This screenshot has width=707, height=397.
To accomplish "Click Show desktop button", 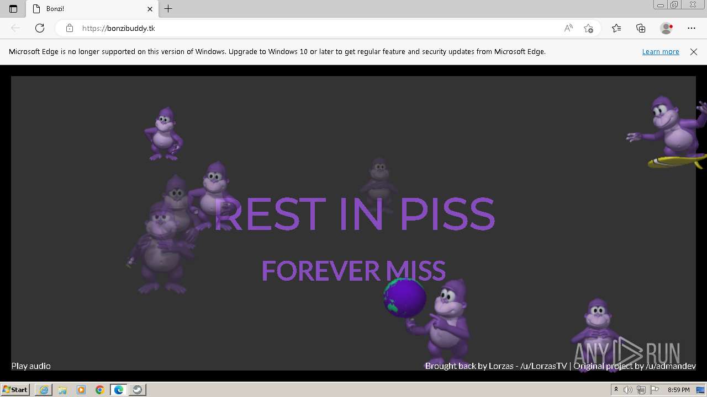I will tap(701, 390).
